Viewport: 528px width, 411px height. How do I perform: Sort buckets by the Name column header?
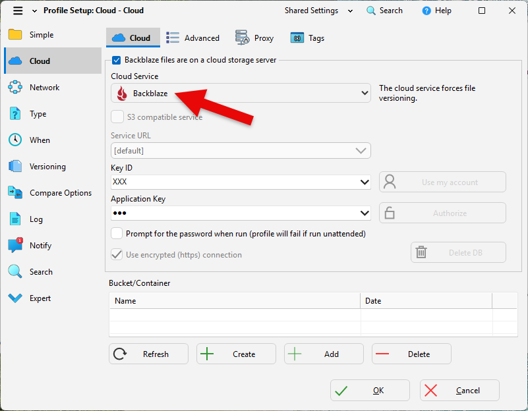coord(235,301)
